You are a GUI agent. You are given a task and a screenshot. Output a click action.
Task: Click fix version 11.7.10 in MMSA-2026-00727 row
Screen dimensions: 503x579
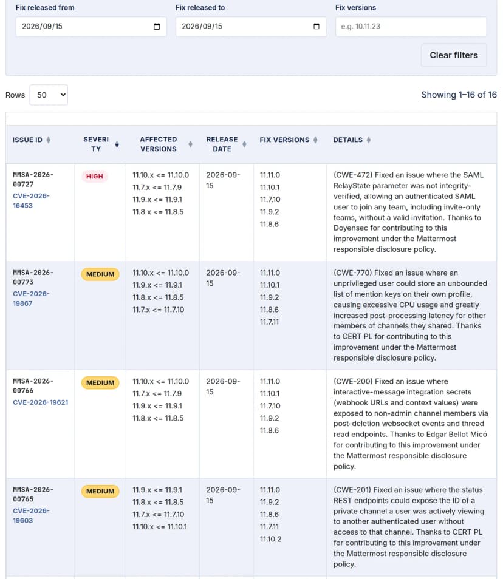point(270,200)
